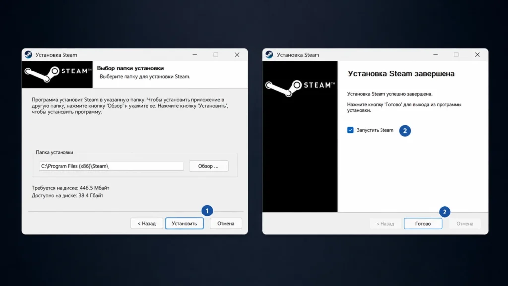Click the maximize button of left window
The height and width of the screenshot is (286, 508).
tap(216, 55)
